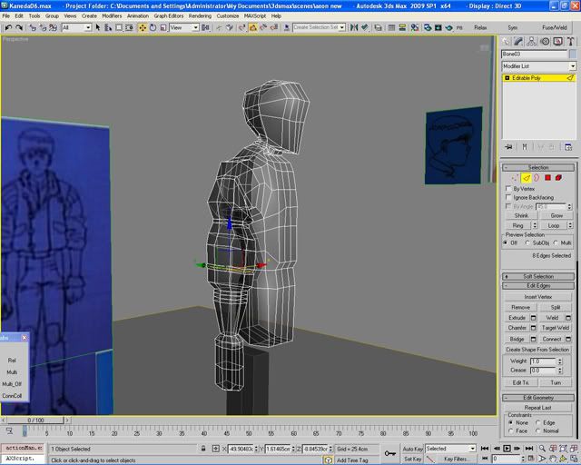Select the SubObj preview selection radio

click(x=527, y=242)
